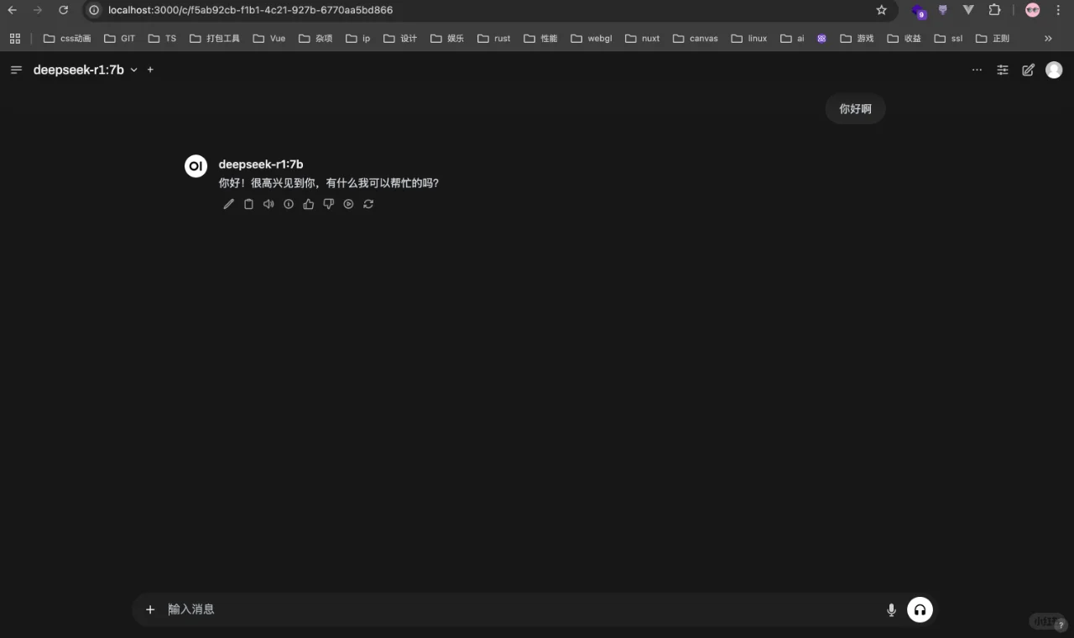Go forward in browser history
The height and width of the screenshot is (638, 1074).
38,10
